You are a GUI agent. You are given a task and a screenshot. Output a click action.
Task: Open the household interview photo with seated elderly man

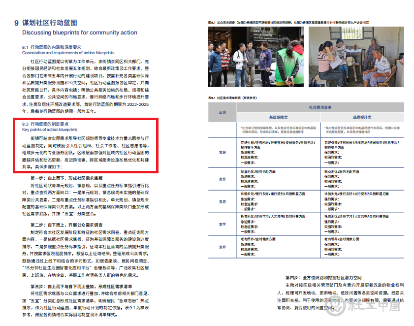click(356, 57)
